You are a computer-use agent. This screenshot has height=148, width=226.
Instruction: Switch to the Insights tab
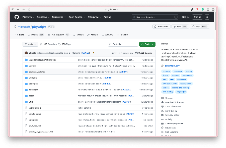(123, 35)
